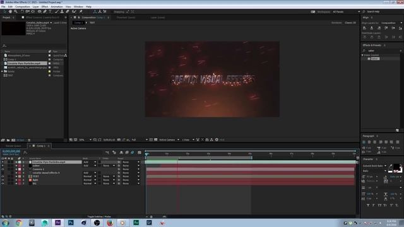Click Toggle Switches / Modes button
Image resolution: width=404 pixels, height=227 pixels.
pyautogui.click(x=99, y=217)
